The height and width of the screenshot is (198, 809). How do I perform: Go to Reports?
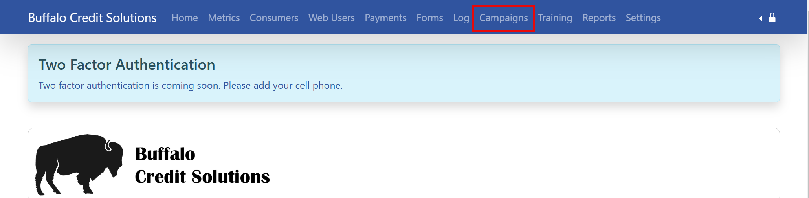point(599,18)
